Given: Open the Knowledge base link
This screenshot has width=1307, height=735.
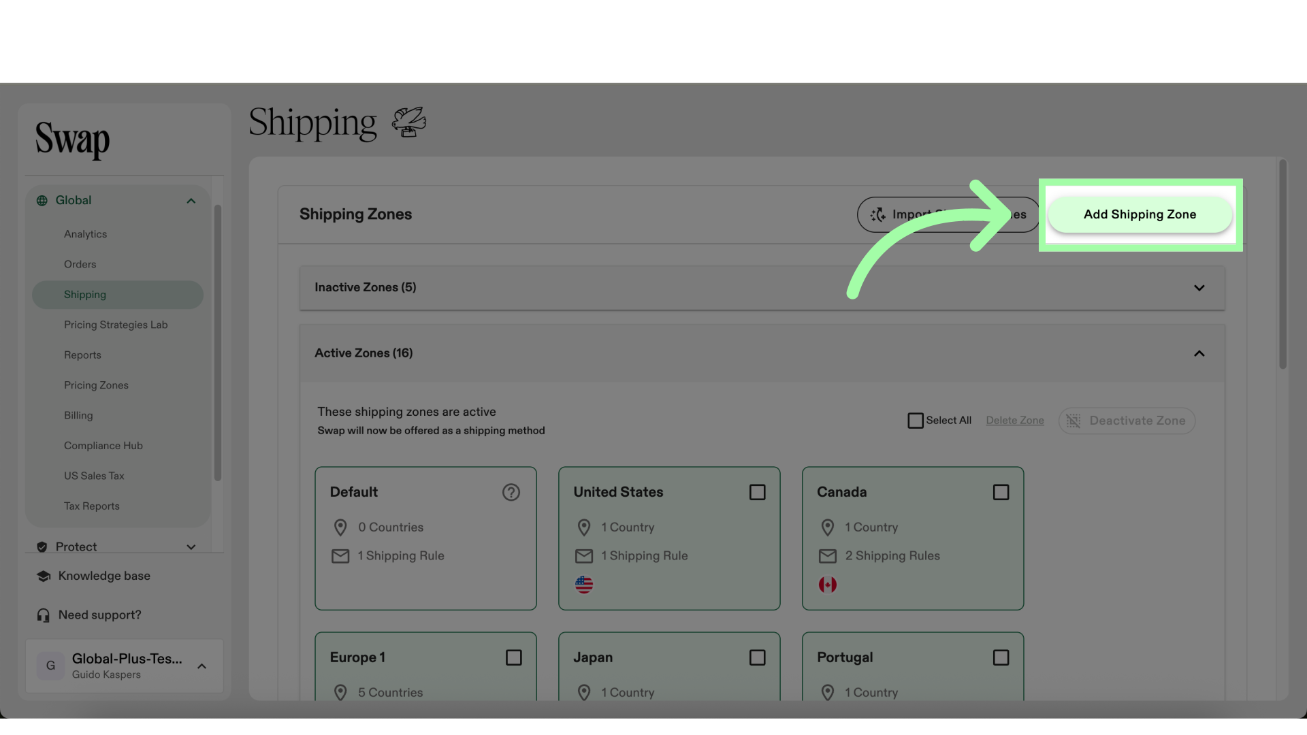Looking at the screenshot, I should (x=104, y=576).
